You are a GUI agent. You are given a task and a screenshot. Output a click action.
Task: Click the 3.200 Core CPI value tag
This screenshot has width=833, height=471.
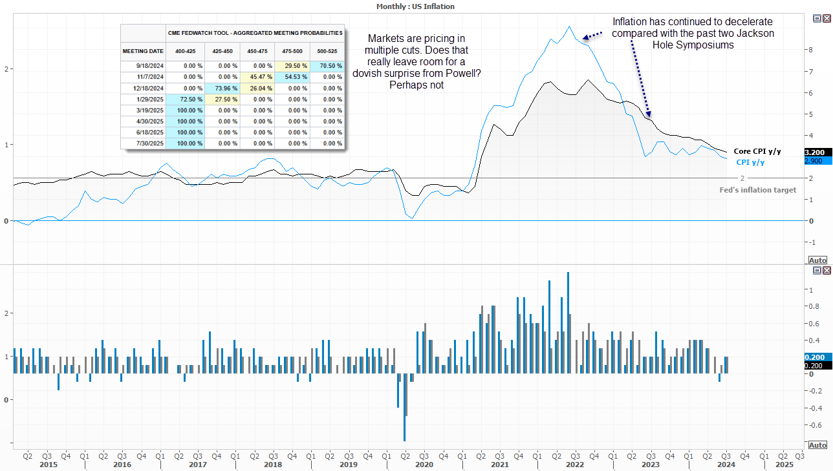coord(817,151)
